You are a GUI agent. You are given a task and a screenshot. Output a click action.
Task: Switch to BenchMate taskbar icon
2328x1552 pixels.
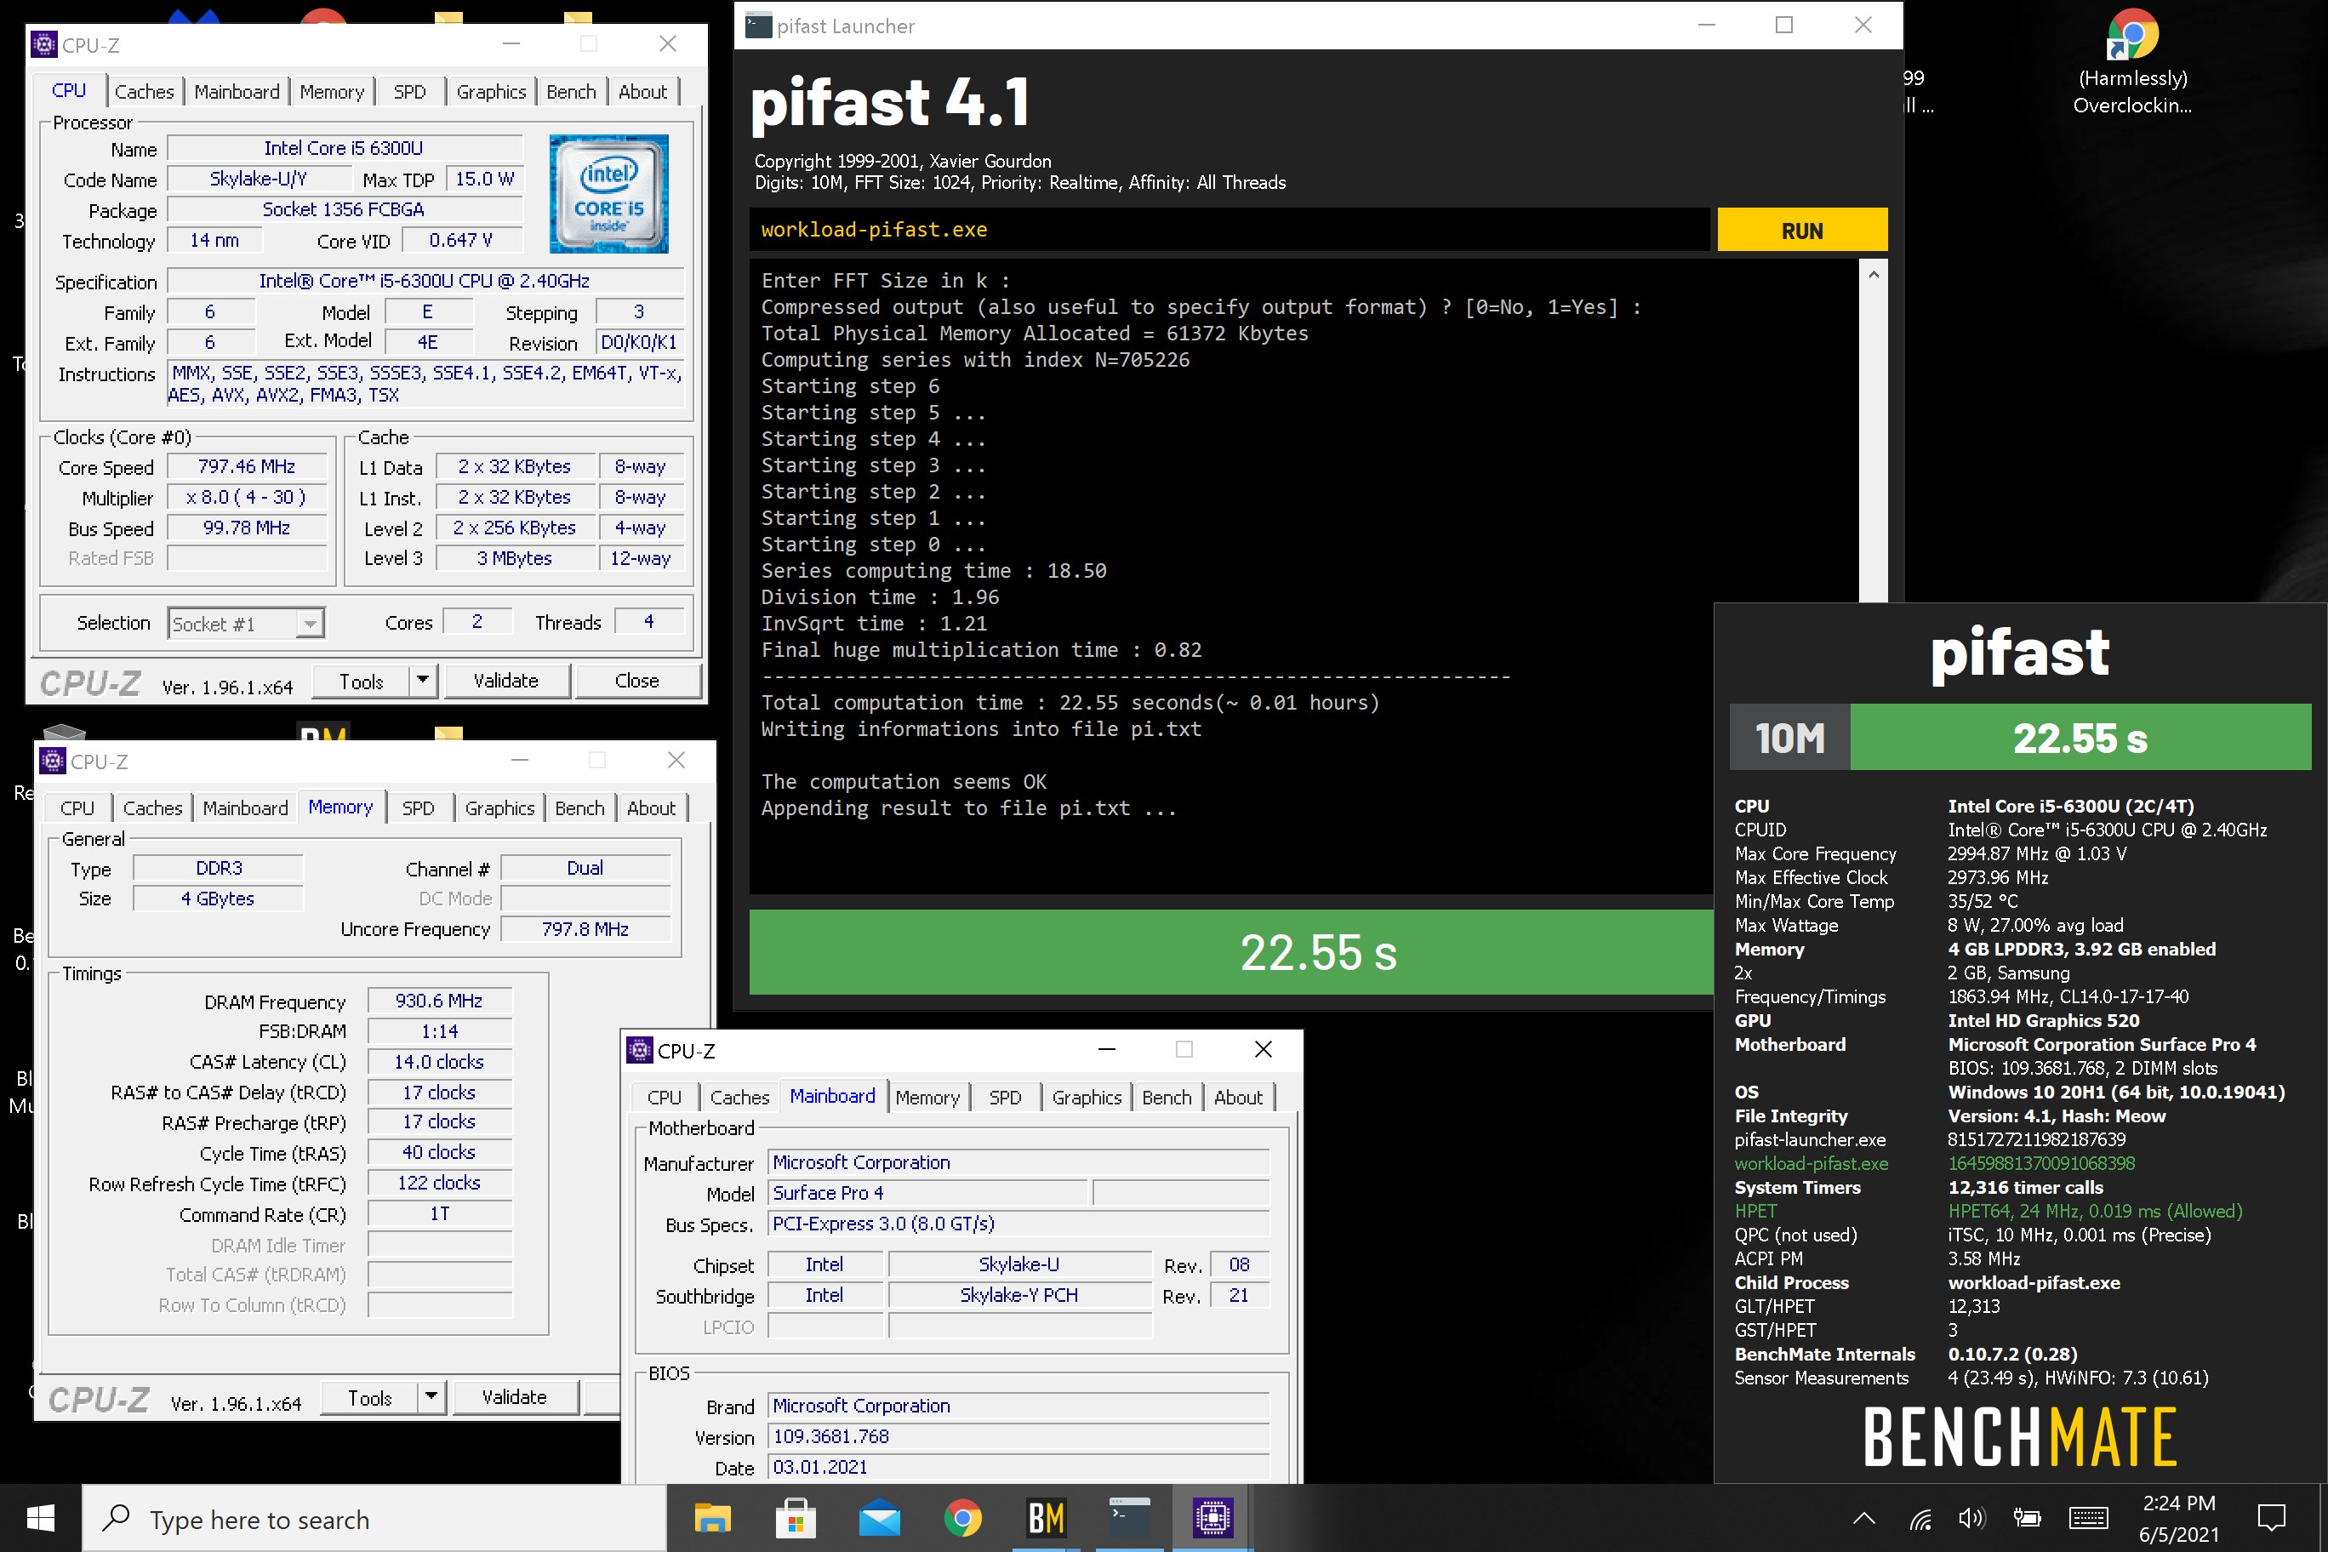1045,1517
